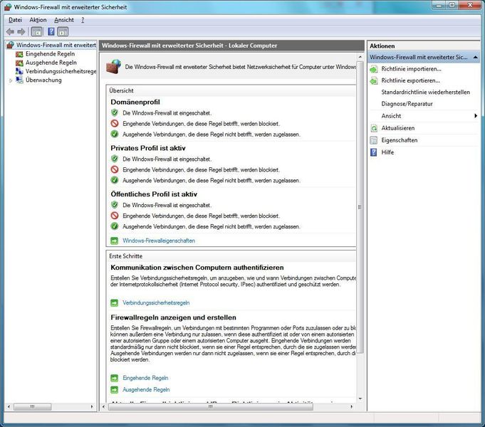Click title bar Windows-Firewall application icon
This screenshot has width=485, height=427.
tap(7, 7)
